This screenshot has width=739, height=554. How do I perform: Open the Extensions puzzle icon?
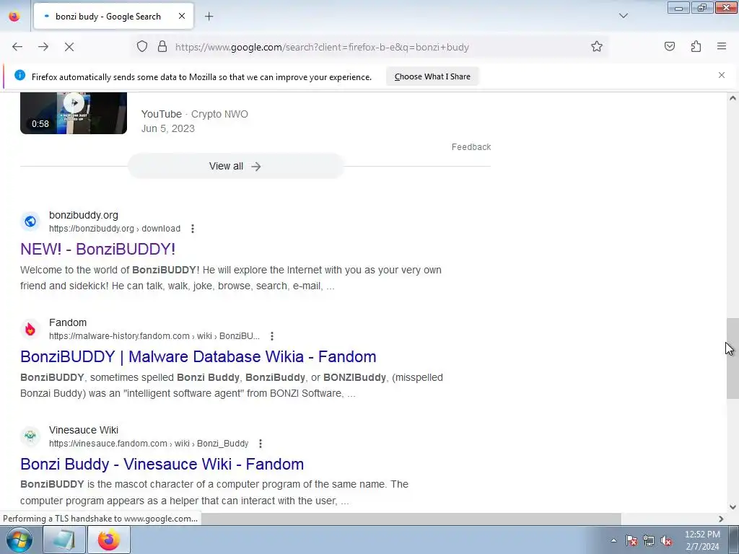(696, 46)
